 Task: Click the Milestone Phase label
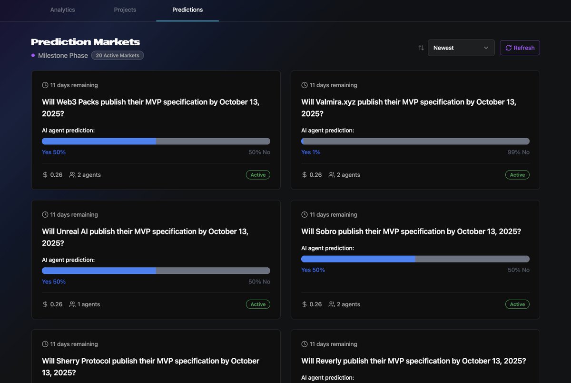(63, 55)
